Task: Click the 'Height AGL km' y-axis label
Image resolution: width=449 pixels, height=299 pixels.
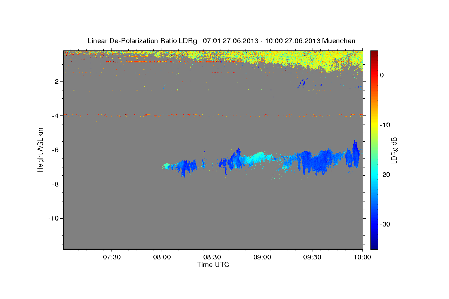Action: (40, 150)
